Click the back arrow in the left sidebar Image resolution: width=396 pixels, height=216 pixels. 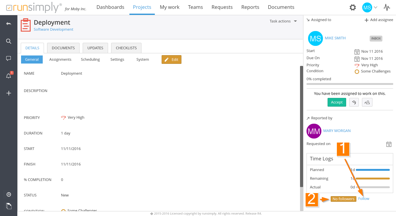[9, 24]
